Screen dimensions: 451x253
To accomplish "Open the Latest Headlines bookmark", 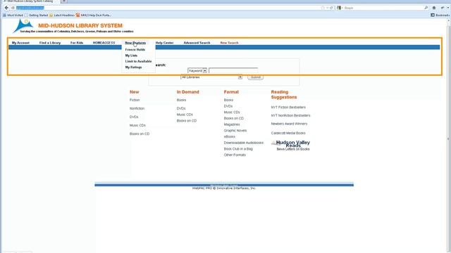I will click(62, 15).
